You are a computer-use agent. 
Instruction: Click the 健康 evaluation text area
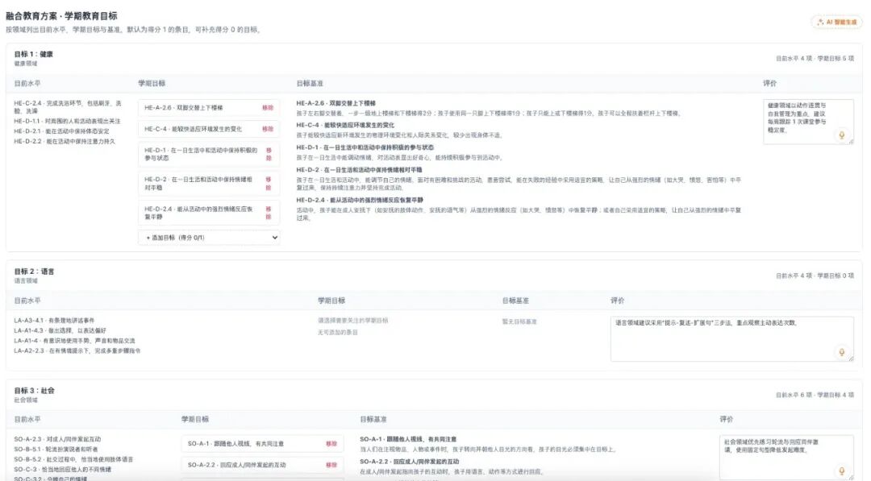(x=808, y=122)
